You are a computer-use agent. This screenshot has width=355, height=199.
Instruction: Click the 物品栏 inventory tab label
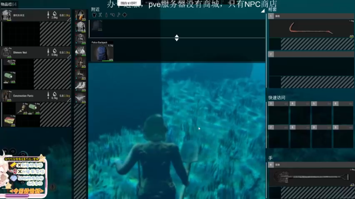6,4
